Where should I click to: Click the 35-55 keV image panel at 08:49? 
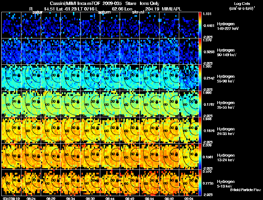click(x=130, y=104)
